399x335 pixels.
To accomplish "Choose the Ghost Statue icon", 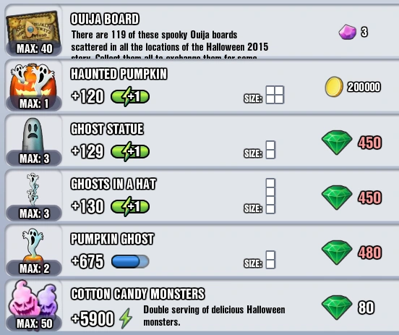I will 33,136.
